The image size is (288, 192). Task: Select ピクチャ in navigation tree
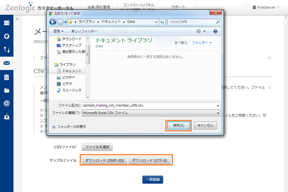(66, 77)
